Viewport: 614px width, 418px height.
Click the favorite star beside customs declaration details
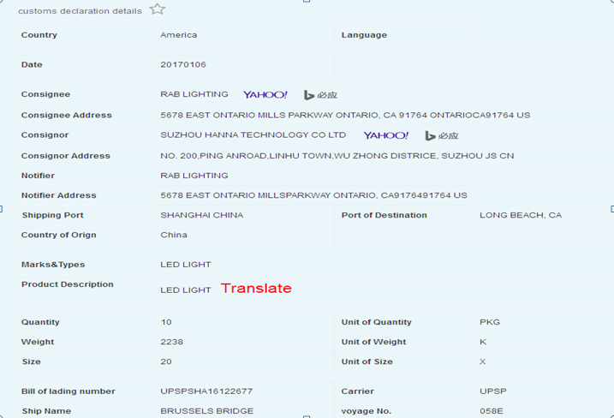point(158,9)
